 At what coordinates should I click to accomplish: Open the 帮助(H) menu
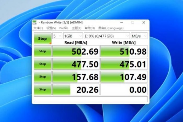pyautogui.click(x=90, y=28)
